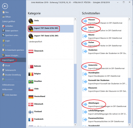Click the Räume export arrow icon
The width and height of the screenshot is (133, 128).
pos(85,36)
